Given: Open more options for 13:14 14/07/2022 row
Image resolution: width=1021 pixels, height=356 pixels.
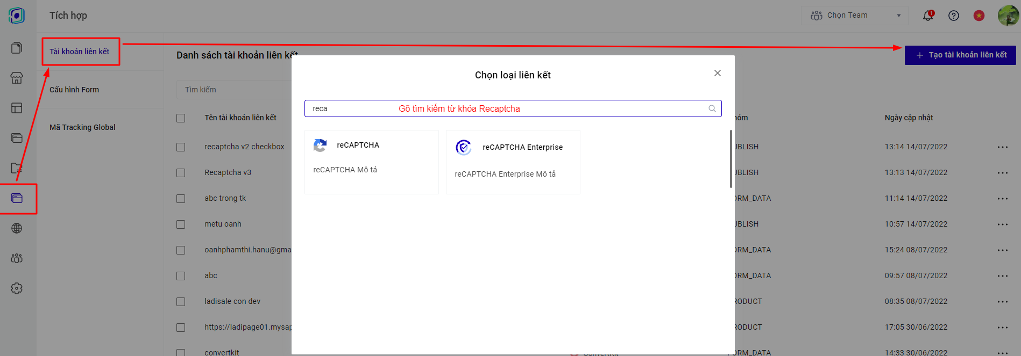Looking at the screenshot, I should [x=1002, y=147].
